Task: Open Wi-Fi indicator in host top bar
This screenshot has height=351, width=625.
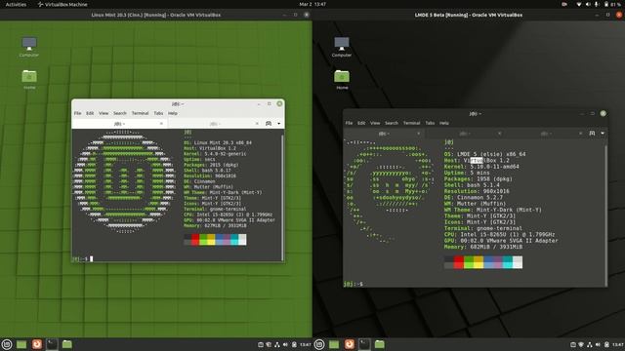Action: pos(579,4)
